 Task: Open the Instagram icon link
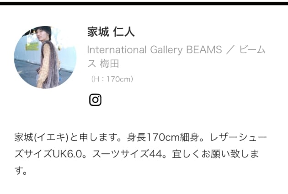[95, 100]
